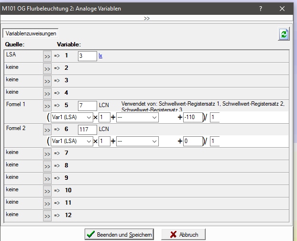
Task: Click the >> source button for Variable 1
Action: coord(47,56)
